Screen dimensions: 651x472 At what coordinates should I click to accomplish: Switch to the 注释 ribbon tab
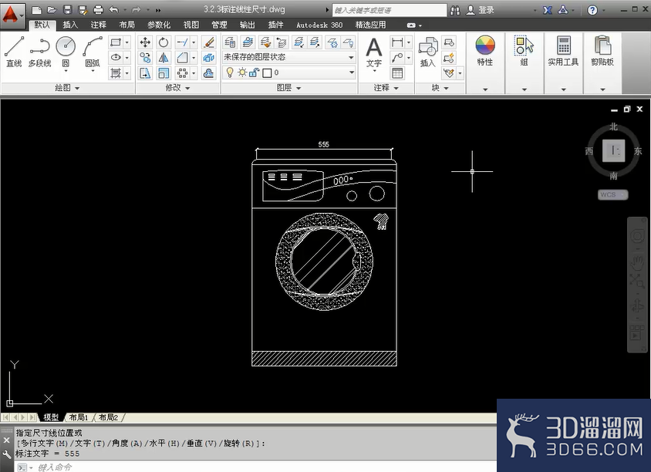(99, 25)
